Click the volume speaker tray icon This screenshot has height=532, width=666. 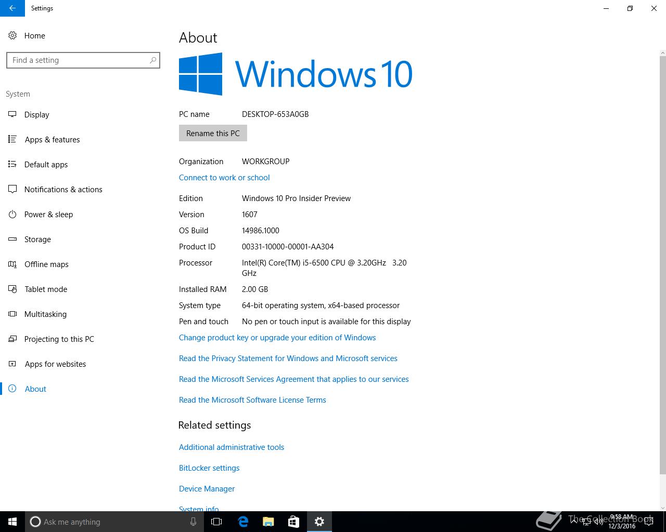coord(598,522)
